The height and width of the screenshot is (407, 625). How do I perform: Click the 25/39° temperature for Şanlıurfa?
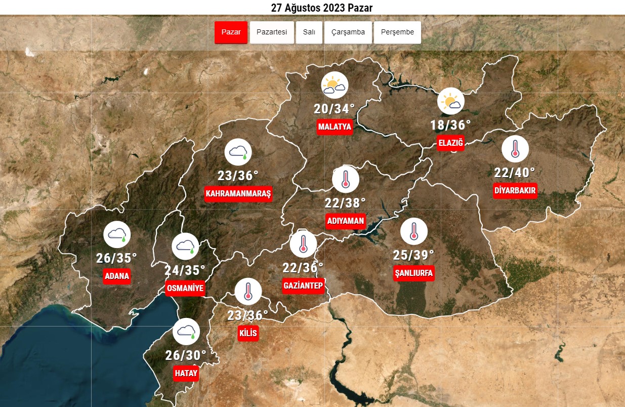pyautogui.click(x=414, y=255)
